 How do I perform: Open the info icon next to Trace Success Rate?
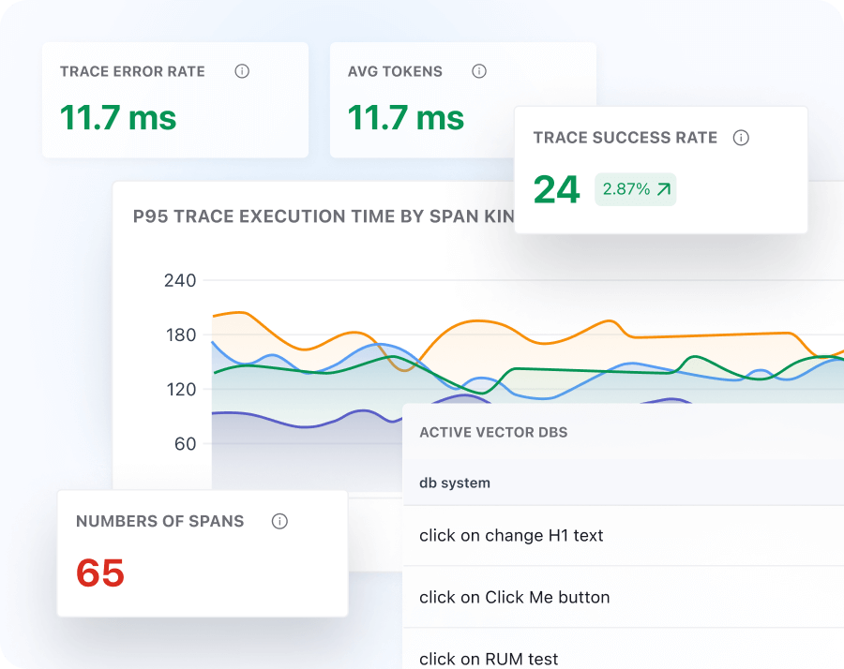click(741, 138)
